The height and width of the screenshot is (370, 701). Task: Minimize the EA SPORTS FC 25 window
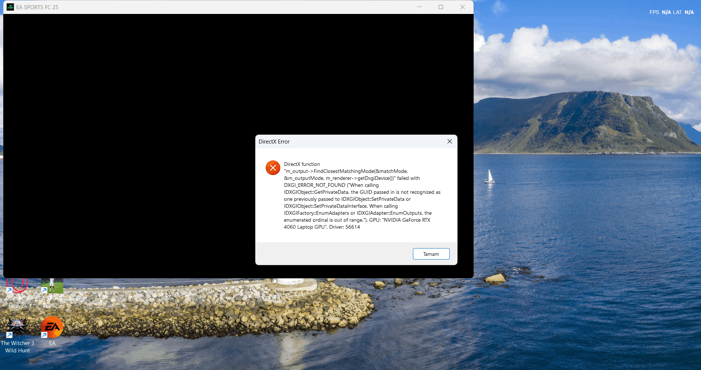tap(420, 7)
